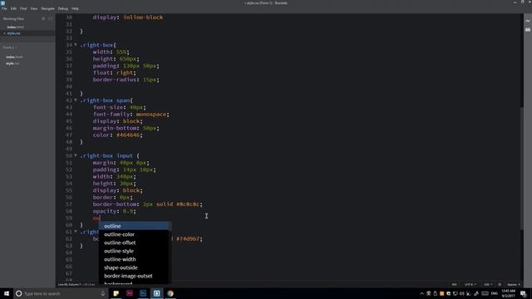Click 'opacity: 0.9;' on line 58
Viewport: 532px width, 299px height.
point(115,211)
